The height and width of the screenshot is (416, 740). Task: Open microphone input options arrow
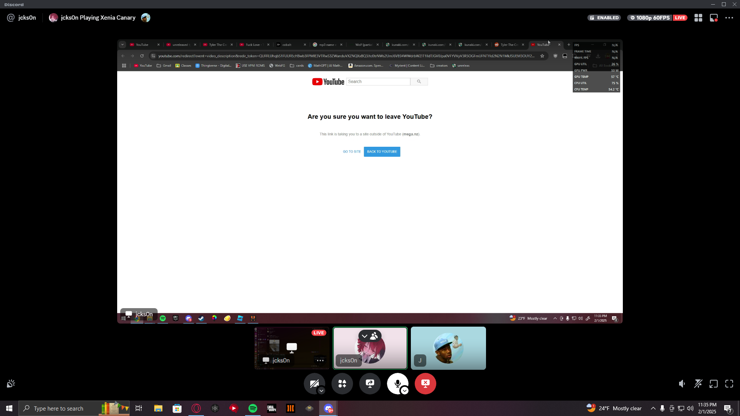[x=405, y=391]
